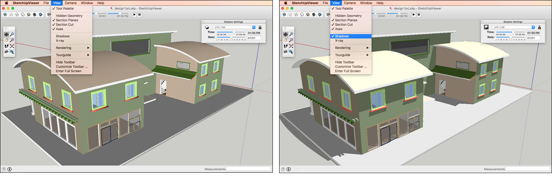This screenshot has width=552, height=177.
Task: Open the Camera menu in the left menu bar
Action: coord(71,3)
